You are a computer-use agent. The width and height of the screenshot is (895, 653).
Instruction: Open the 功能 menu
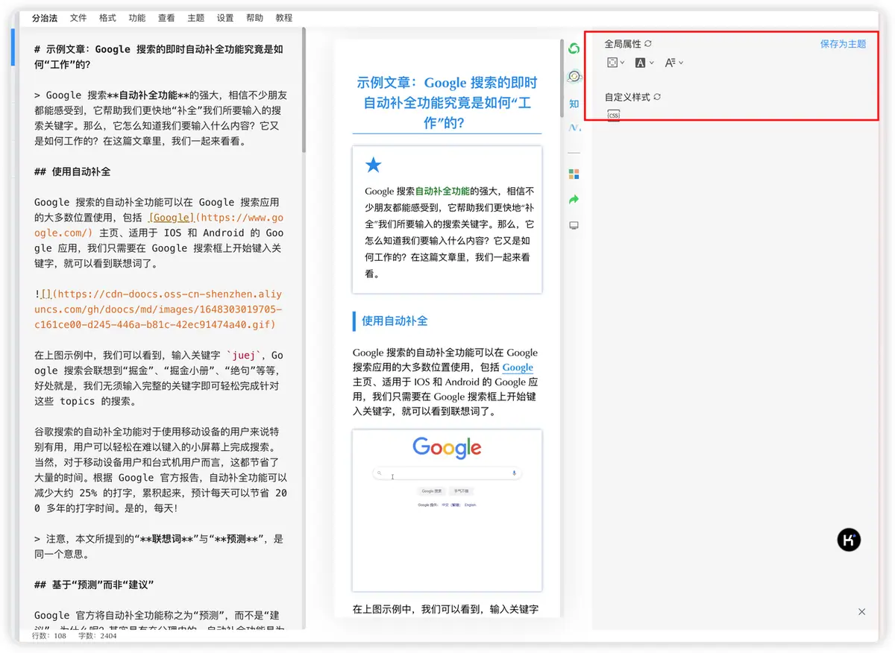[137, 18]
